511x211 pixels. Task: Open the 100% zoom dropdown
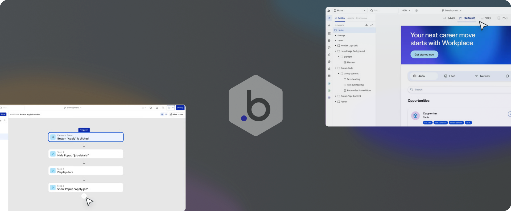406,11
